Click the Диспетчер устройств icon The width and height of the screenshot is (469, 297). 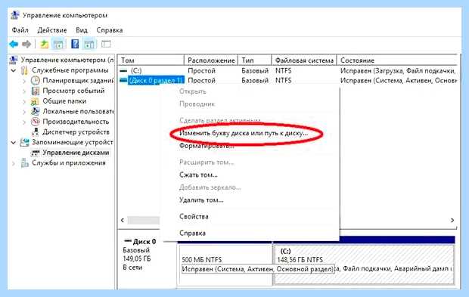(36, 131)
